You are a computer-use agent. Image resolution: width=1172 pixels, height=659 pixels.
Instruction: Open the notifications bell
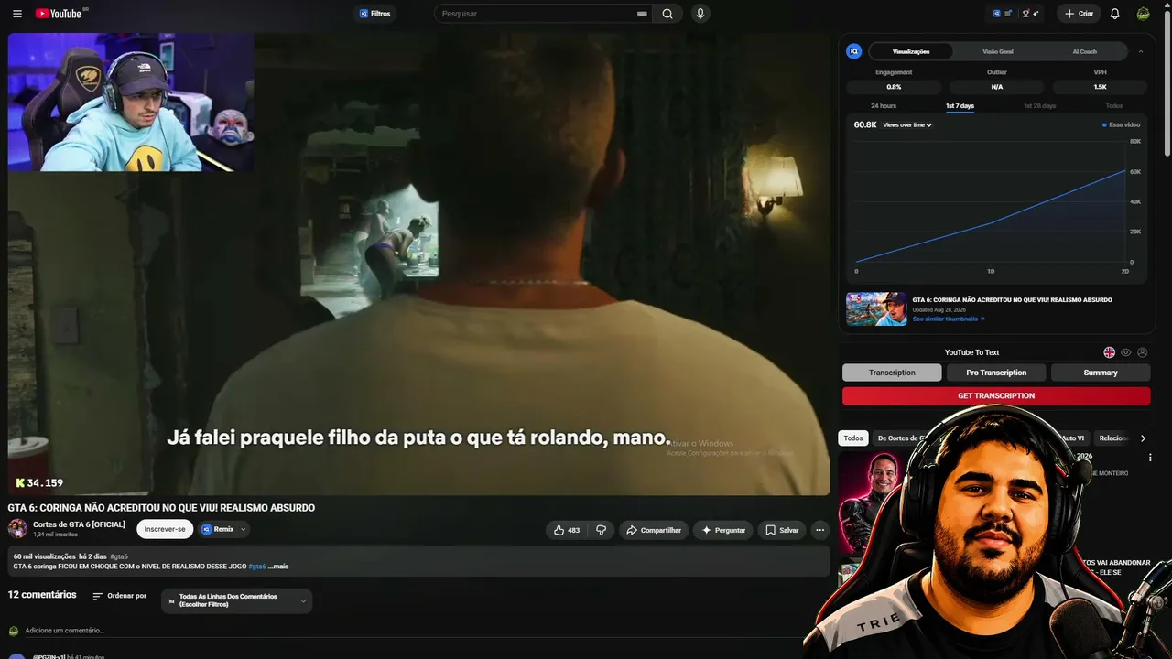1114,14
